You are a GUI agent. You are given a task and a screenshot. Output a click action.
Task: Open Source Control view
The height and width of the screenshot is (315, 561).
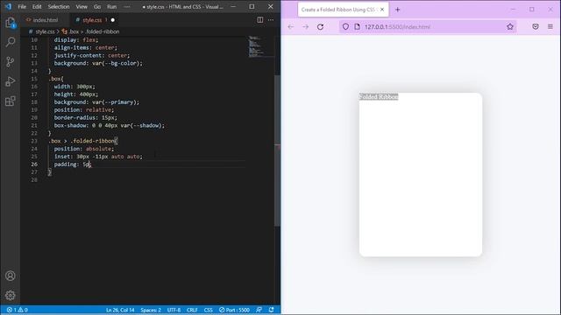tap(11, 62)
